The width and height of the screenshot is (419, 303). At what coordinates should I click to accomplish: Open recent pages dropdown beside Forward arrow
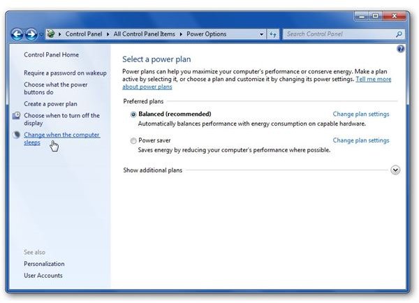coord(41,34)
